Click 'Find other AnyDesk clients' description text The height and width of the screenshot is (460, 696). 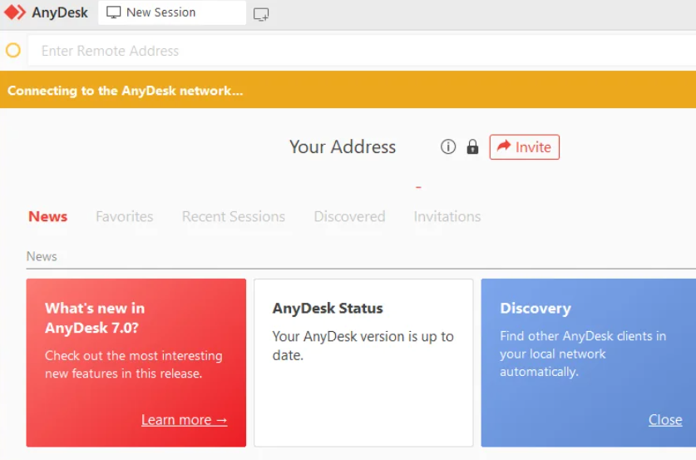pos(583,354)
